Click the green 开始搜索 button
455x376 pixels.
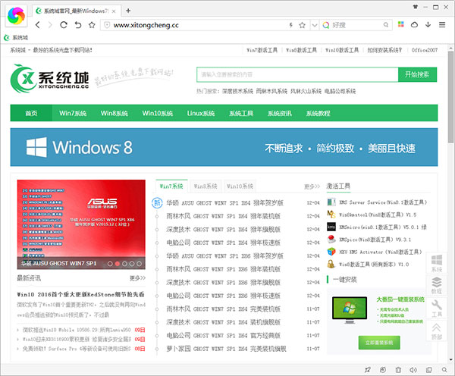(x=417, y=74)
